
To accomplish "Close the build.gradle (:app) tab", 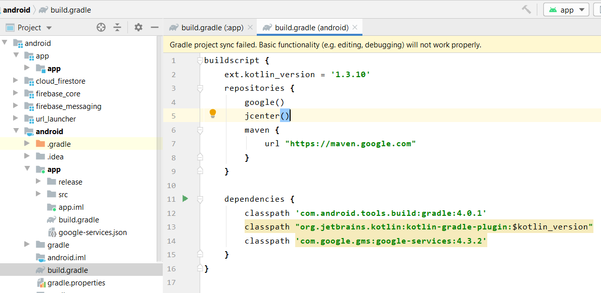I will pyautogui.click(x=250, y=28).
